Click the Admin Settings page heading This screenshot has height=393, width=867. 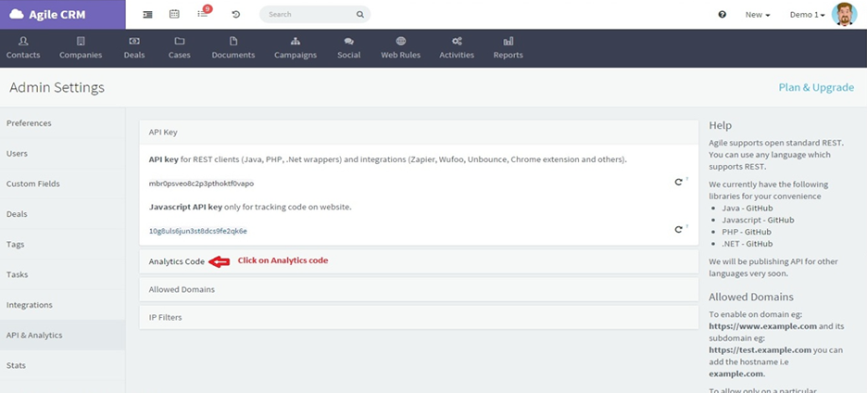pyautogui.click(x=57, y=87)
